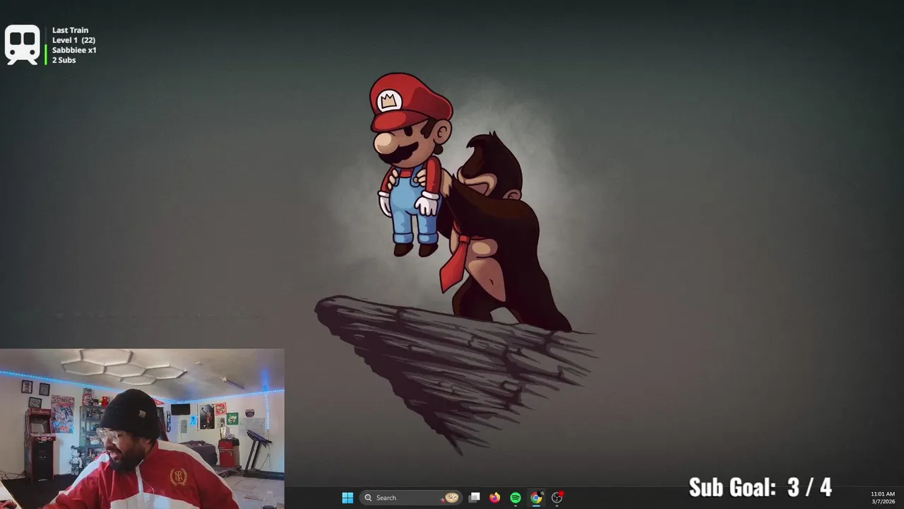The height and width of the screenshot is (509, 904).
Task: Open the Windows Start menu
Action: (x=347, y=498)
